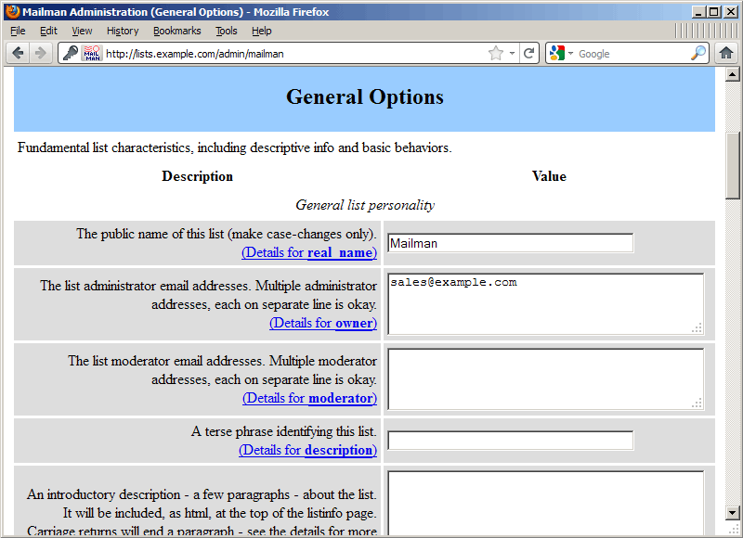Reload the General Options page

pos(529,53)
